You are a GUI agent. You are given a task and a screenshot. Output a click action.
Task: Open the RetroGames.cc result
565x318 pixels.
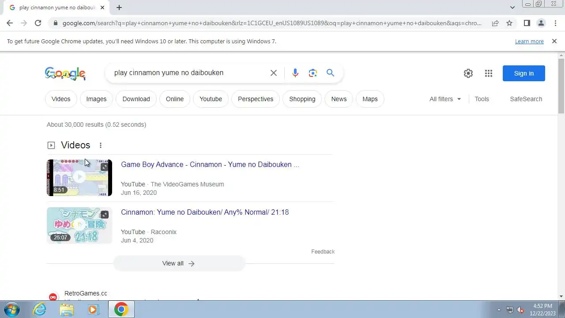tap(86, 293)
